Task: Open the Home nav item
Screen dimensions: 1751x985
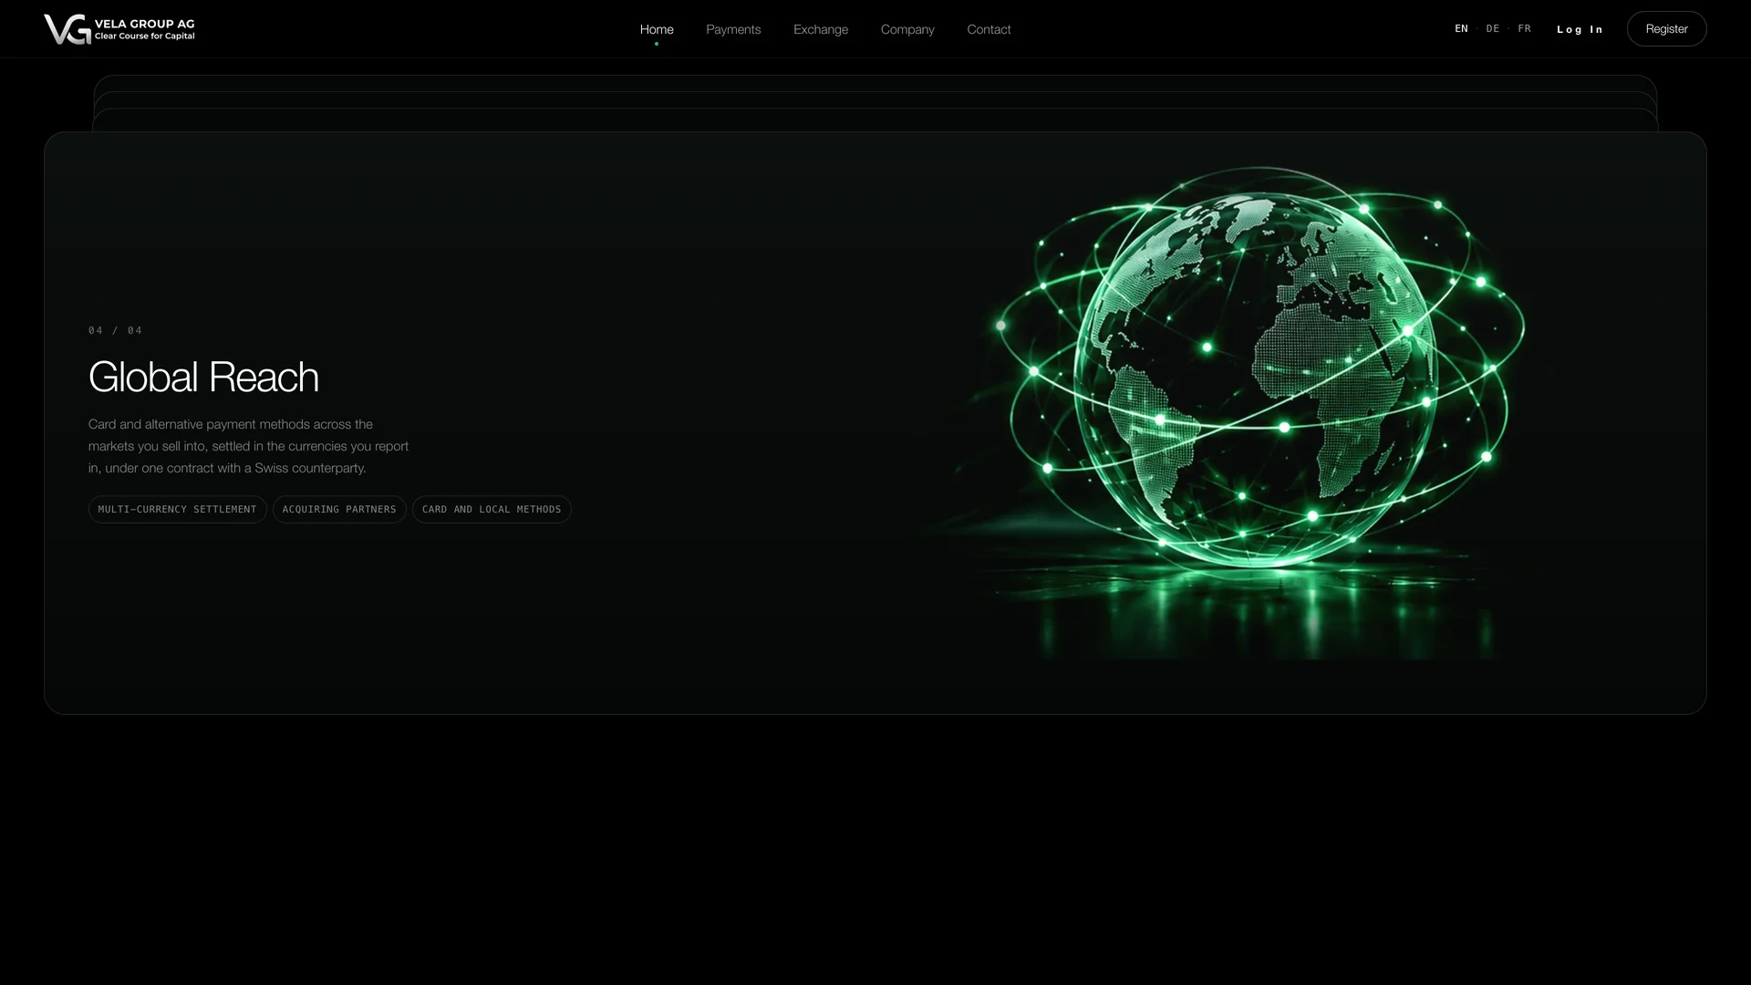Action: tap(657, 29)
